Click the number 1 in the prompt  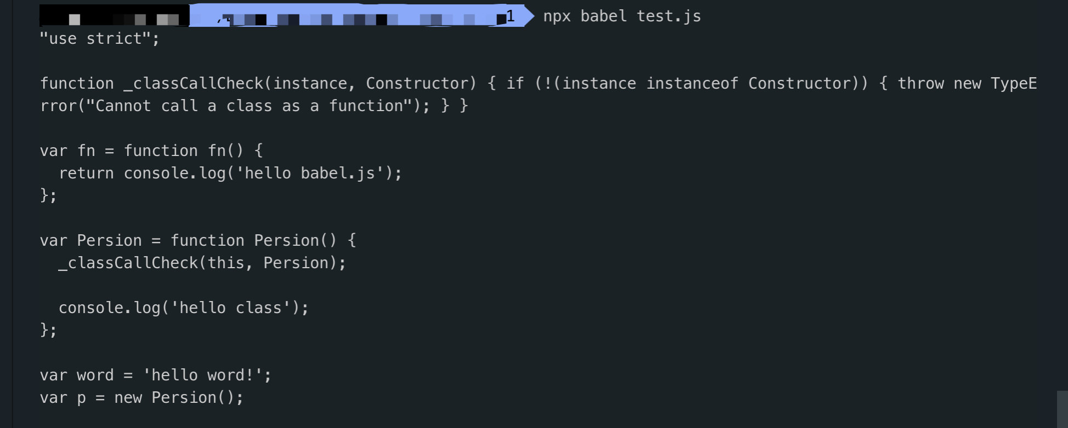click(510, 16)
